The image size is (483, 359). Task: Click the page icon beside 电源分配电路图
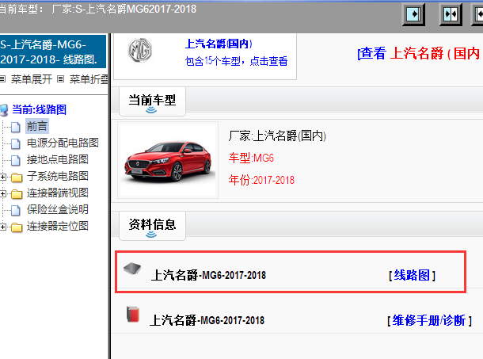pos(15,143)
